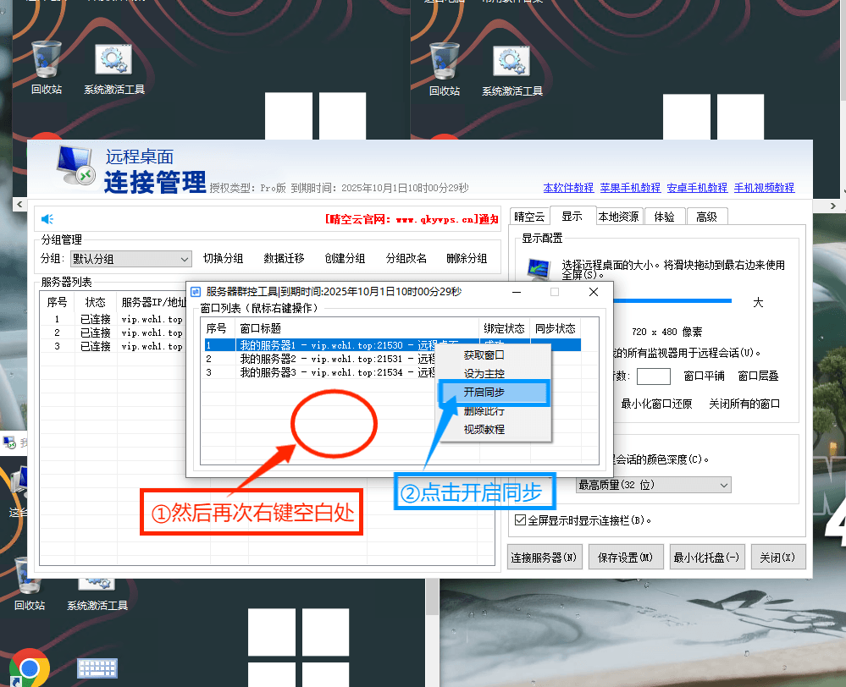Click the 保存设置(M) button

point(624,558)
